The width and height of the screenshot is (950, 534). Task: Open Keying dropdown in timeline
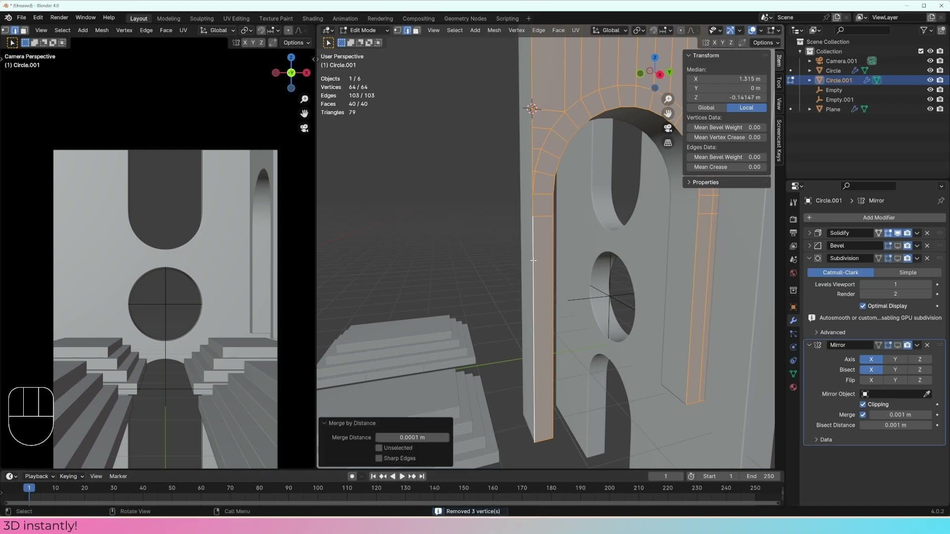[72, 476]
